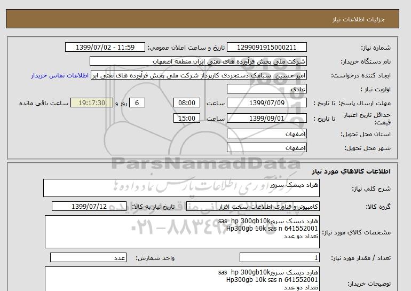Select the remaining days field showing 6

pyautogui.click(x=137, y=103)
